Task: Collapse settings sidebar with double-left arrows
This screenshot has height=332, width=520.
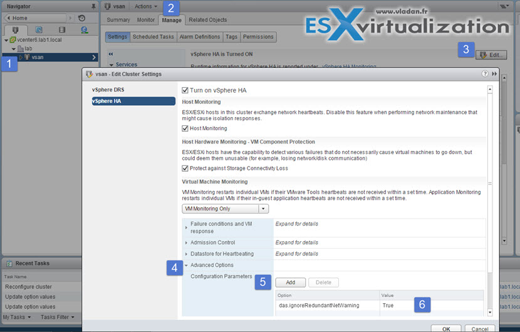Action: (111, 54)
